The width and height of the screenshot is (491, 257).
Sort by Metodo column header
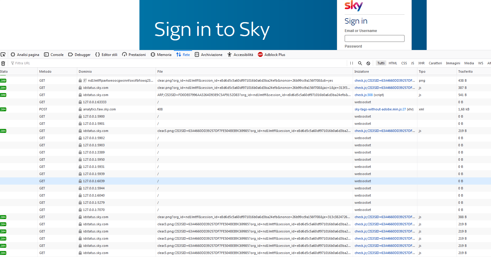point(57,72)
